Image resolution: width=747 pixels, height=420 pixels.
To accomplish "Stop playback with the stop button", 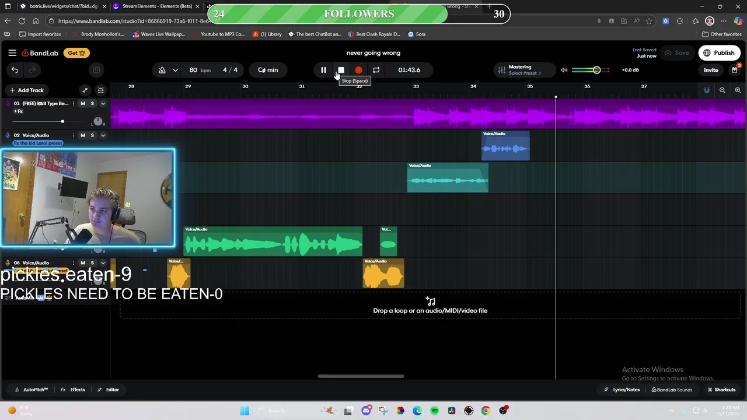I will pos(341,70).
